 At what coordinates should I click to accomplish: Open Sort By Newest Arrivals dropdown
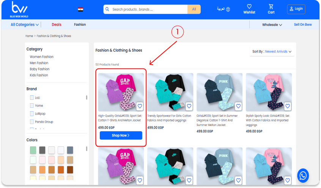pos(272,51)
